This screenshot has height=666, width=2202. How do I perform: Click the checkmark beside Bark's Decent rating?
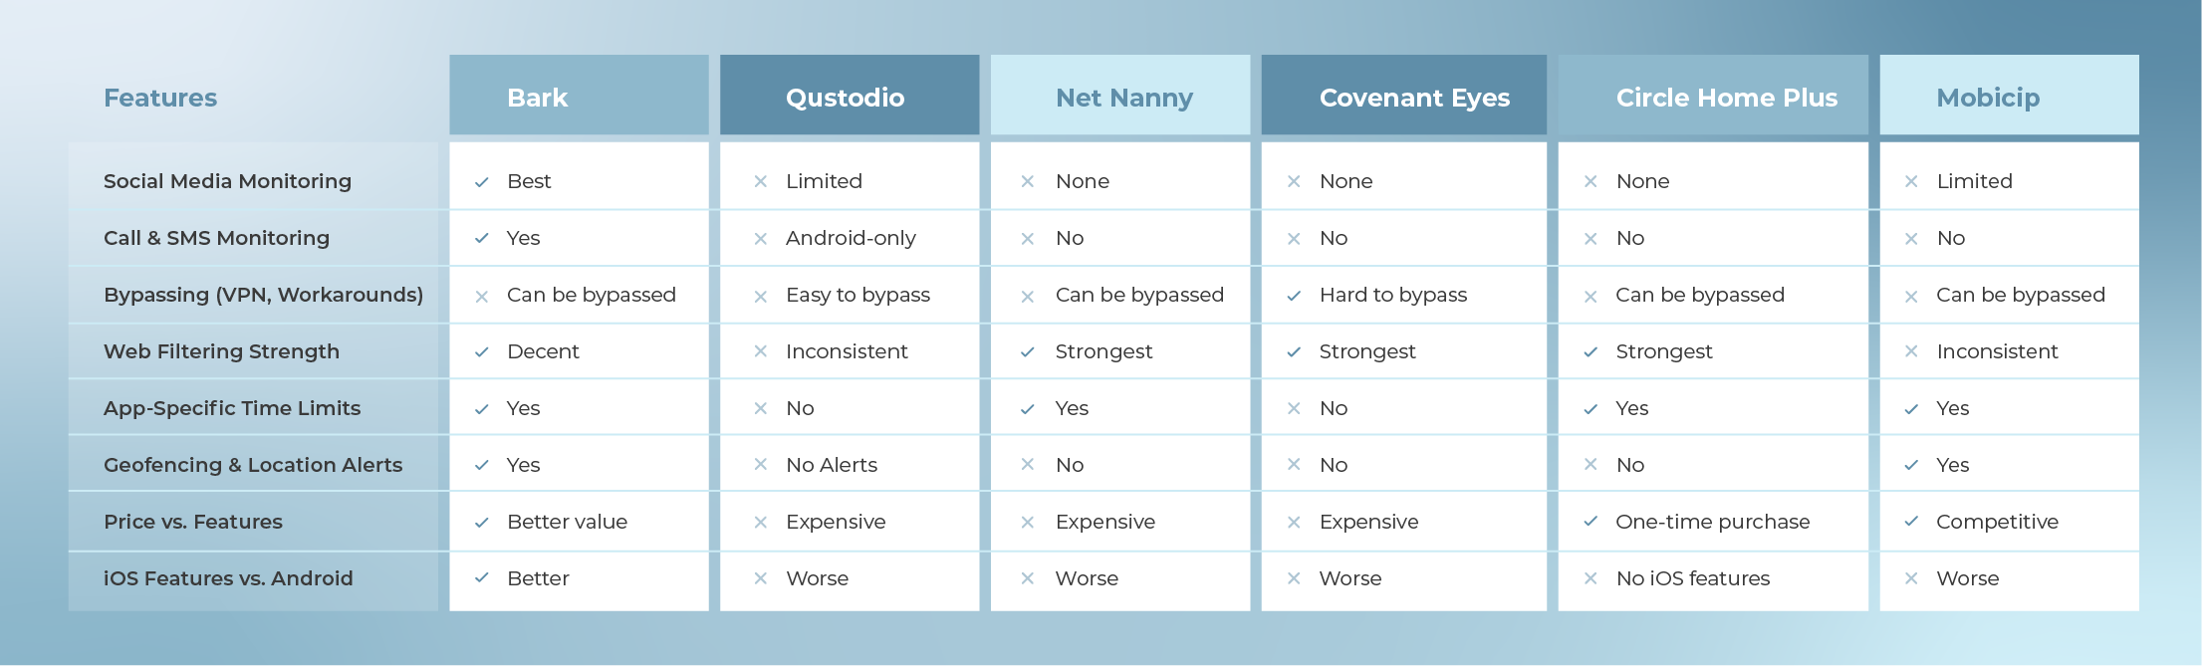482,352
